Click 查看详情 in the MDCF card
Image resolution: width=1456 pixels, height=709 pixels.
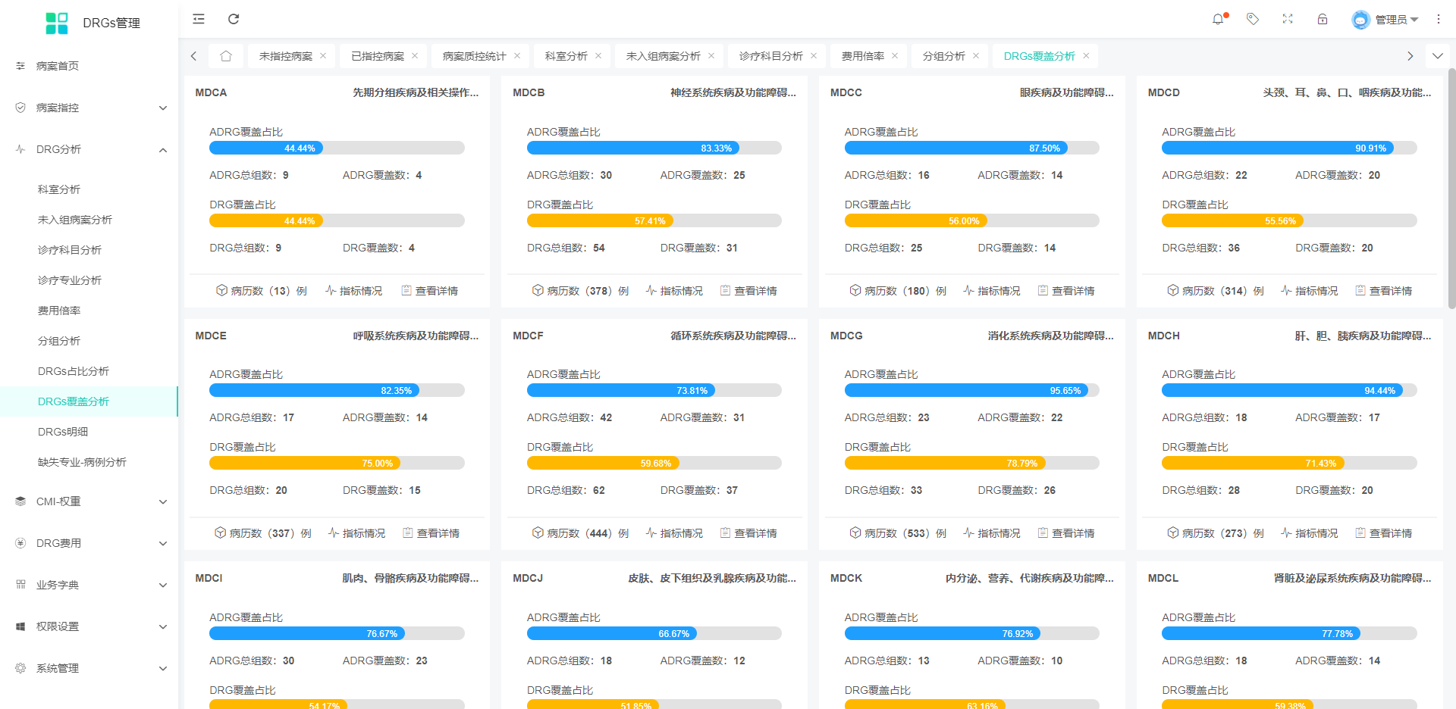748,533
